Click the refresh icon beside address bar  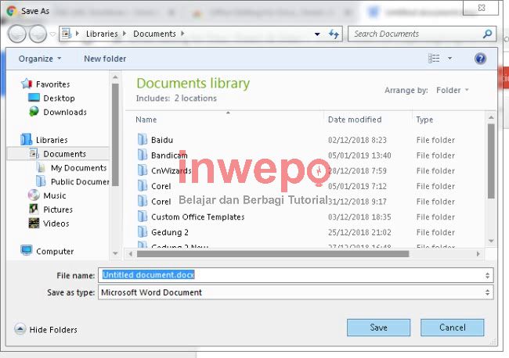tap(334, 34)
